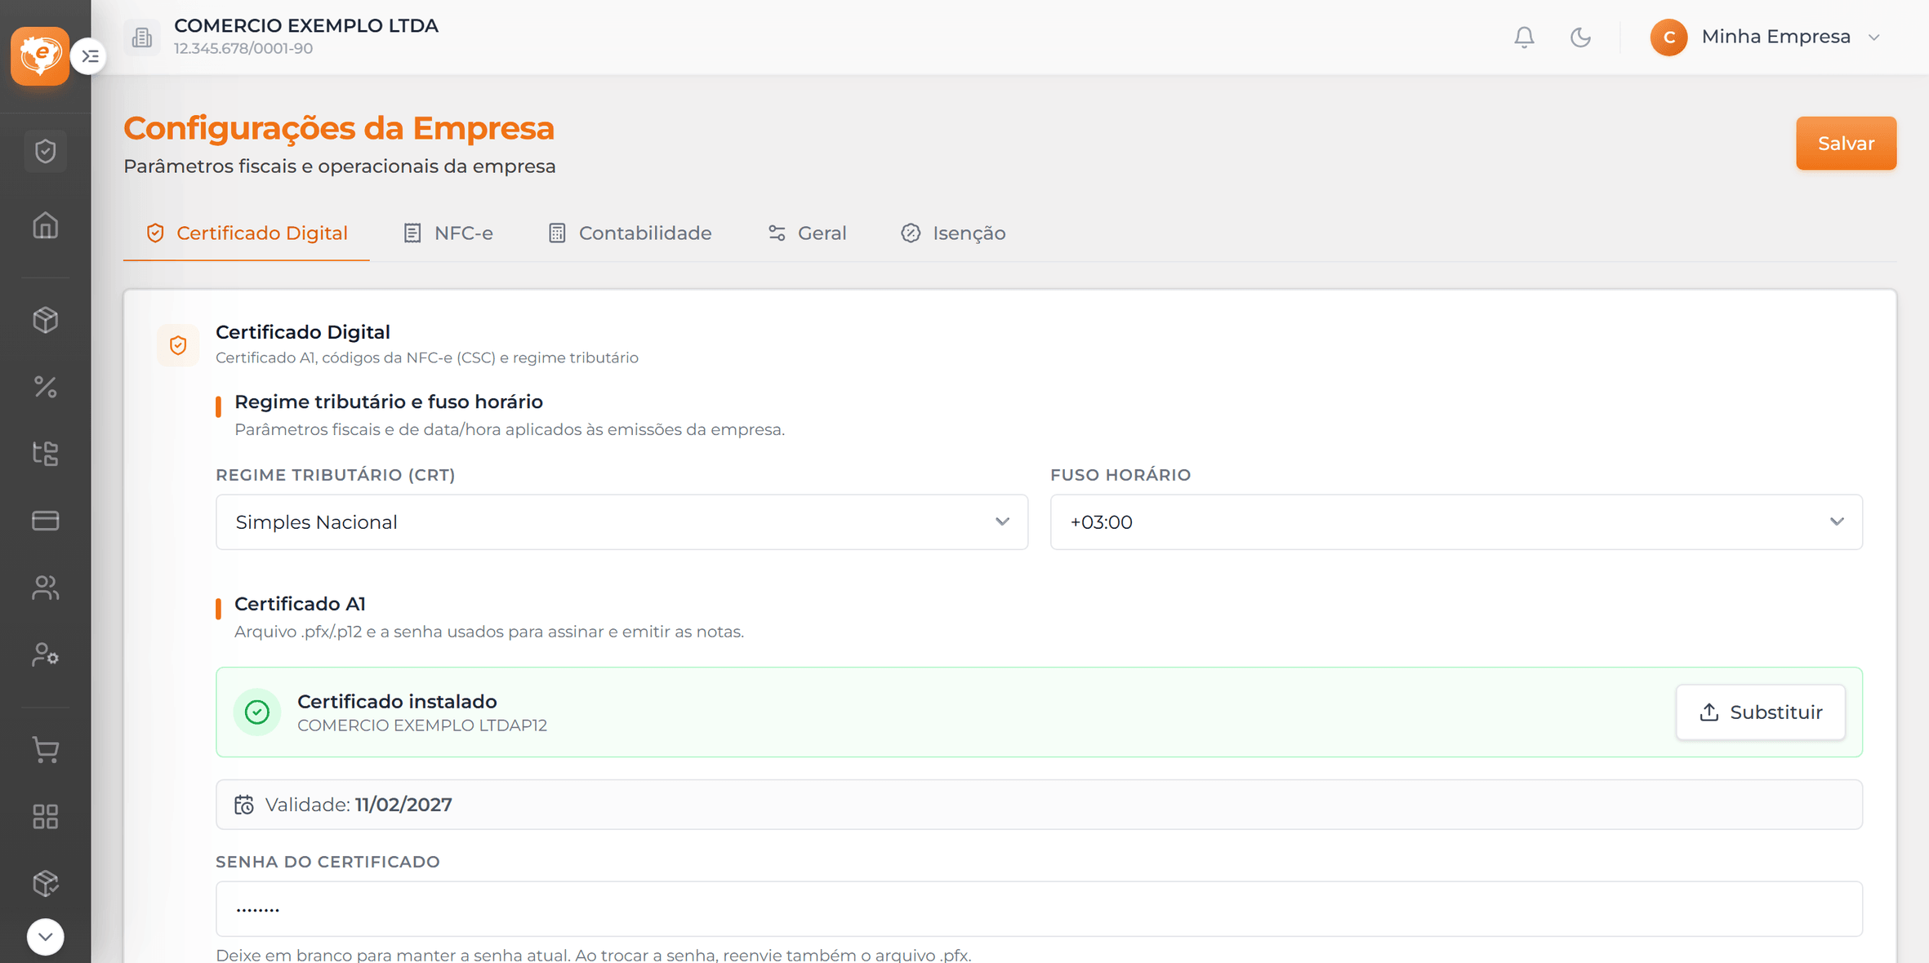Click Substituir to replace certificate
The image size is (1929, 963).
pyautogui.click(x=1761, y=712)
